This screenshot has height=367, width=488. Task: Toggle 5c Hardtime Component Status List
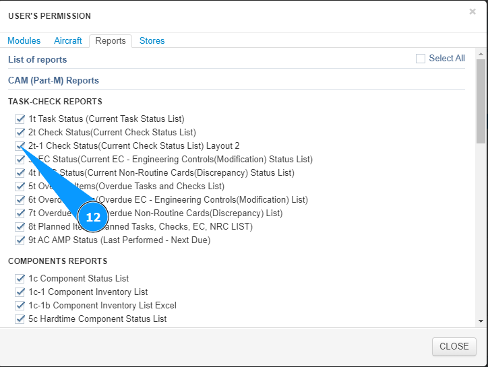coord(20,319)
